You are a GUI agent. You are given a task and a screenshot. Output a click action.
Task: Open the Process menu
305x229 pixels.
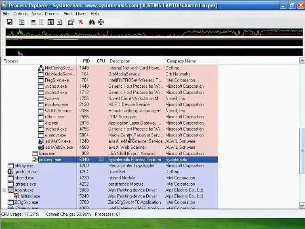coord(52,14)
